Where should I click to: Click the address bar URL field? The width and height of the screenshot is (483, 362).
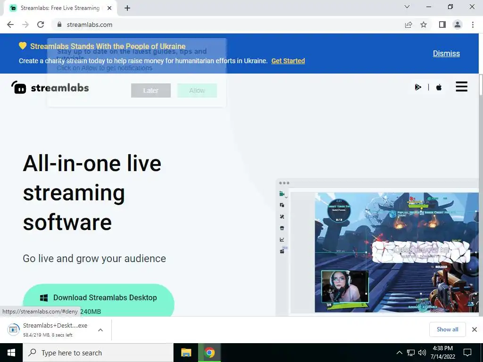(x=228, y=25)
